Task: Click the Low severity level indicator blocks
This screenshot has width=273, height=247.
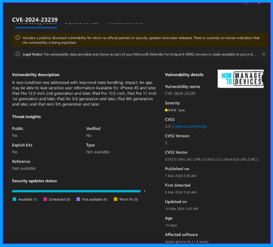Action: [x=170, y=110]
